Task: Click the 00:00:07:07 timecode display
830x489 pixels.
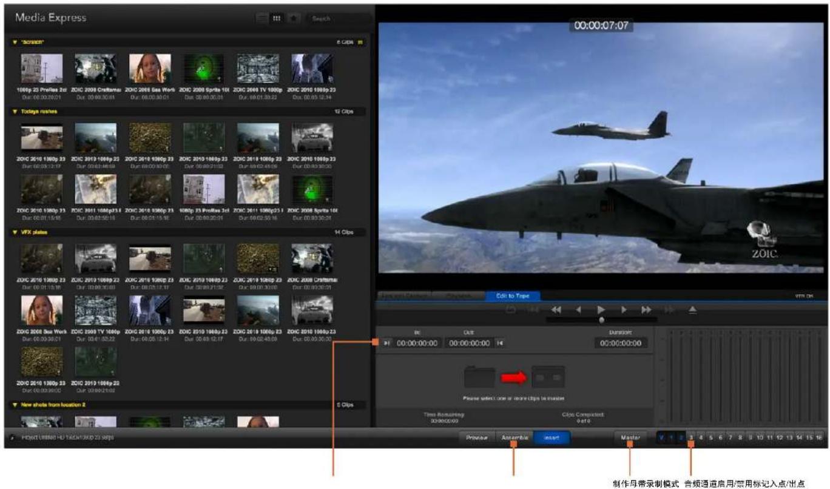Action: click(x=601, y=27)
